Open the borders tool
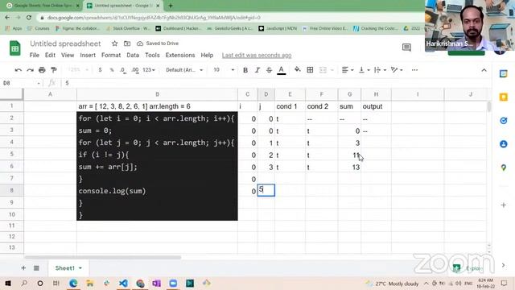Screen dimensions: 515x290 [x=310, y=70]
